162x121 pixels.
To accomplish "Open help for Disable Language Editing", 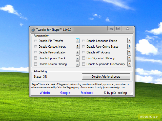I will tap(129, 41).
